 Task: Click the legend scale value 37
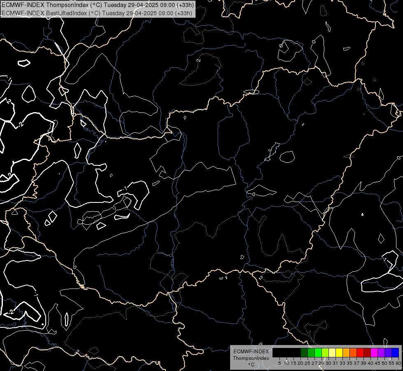point(356,363)
